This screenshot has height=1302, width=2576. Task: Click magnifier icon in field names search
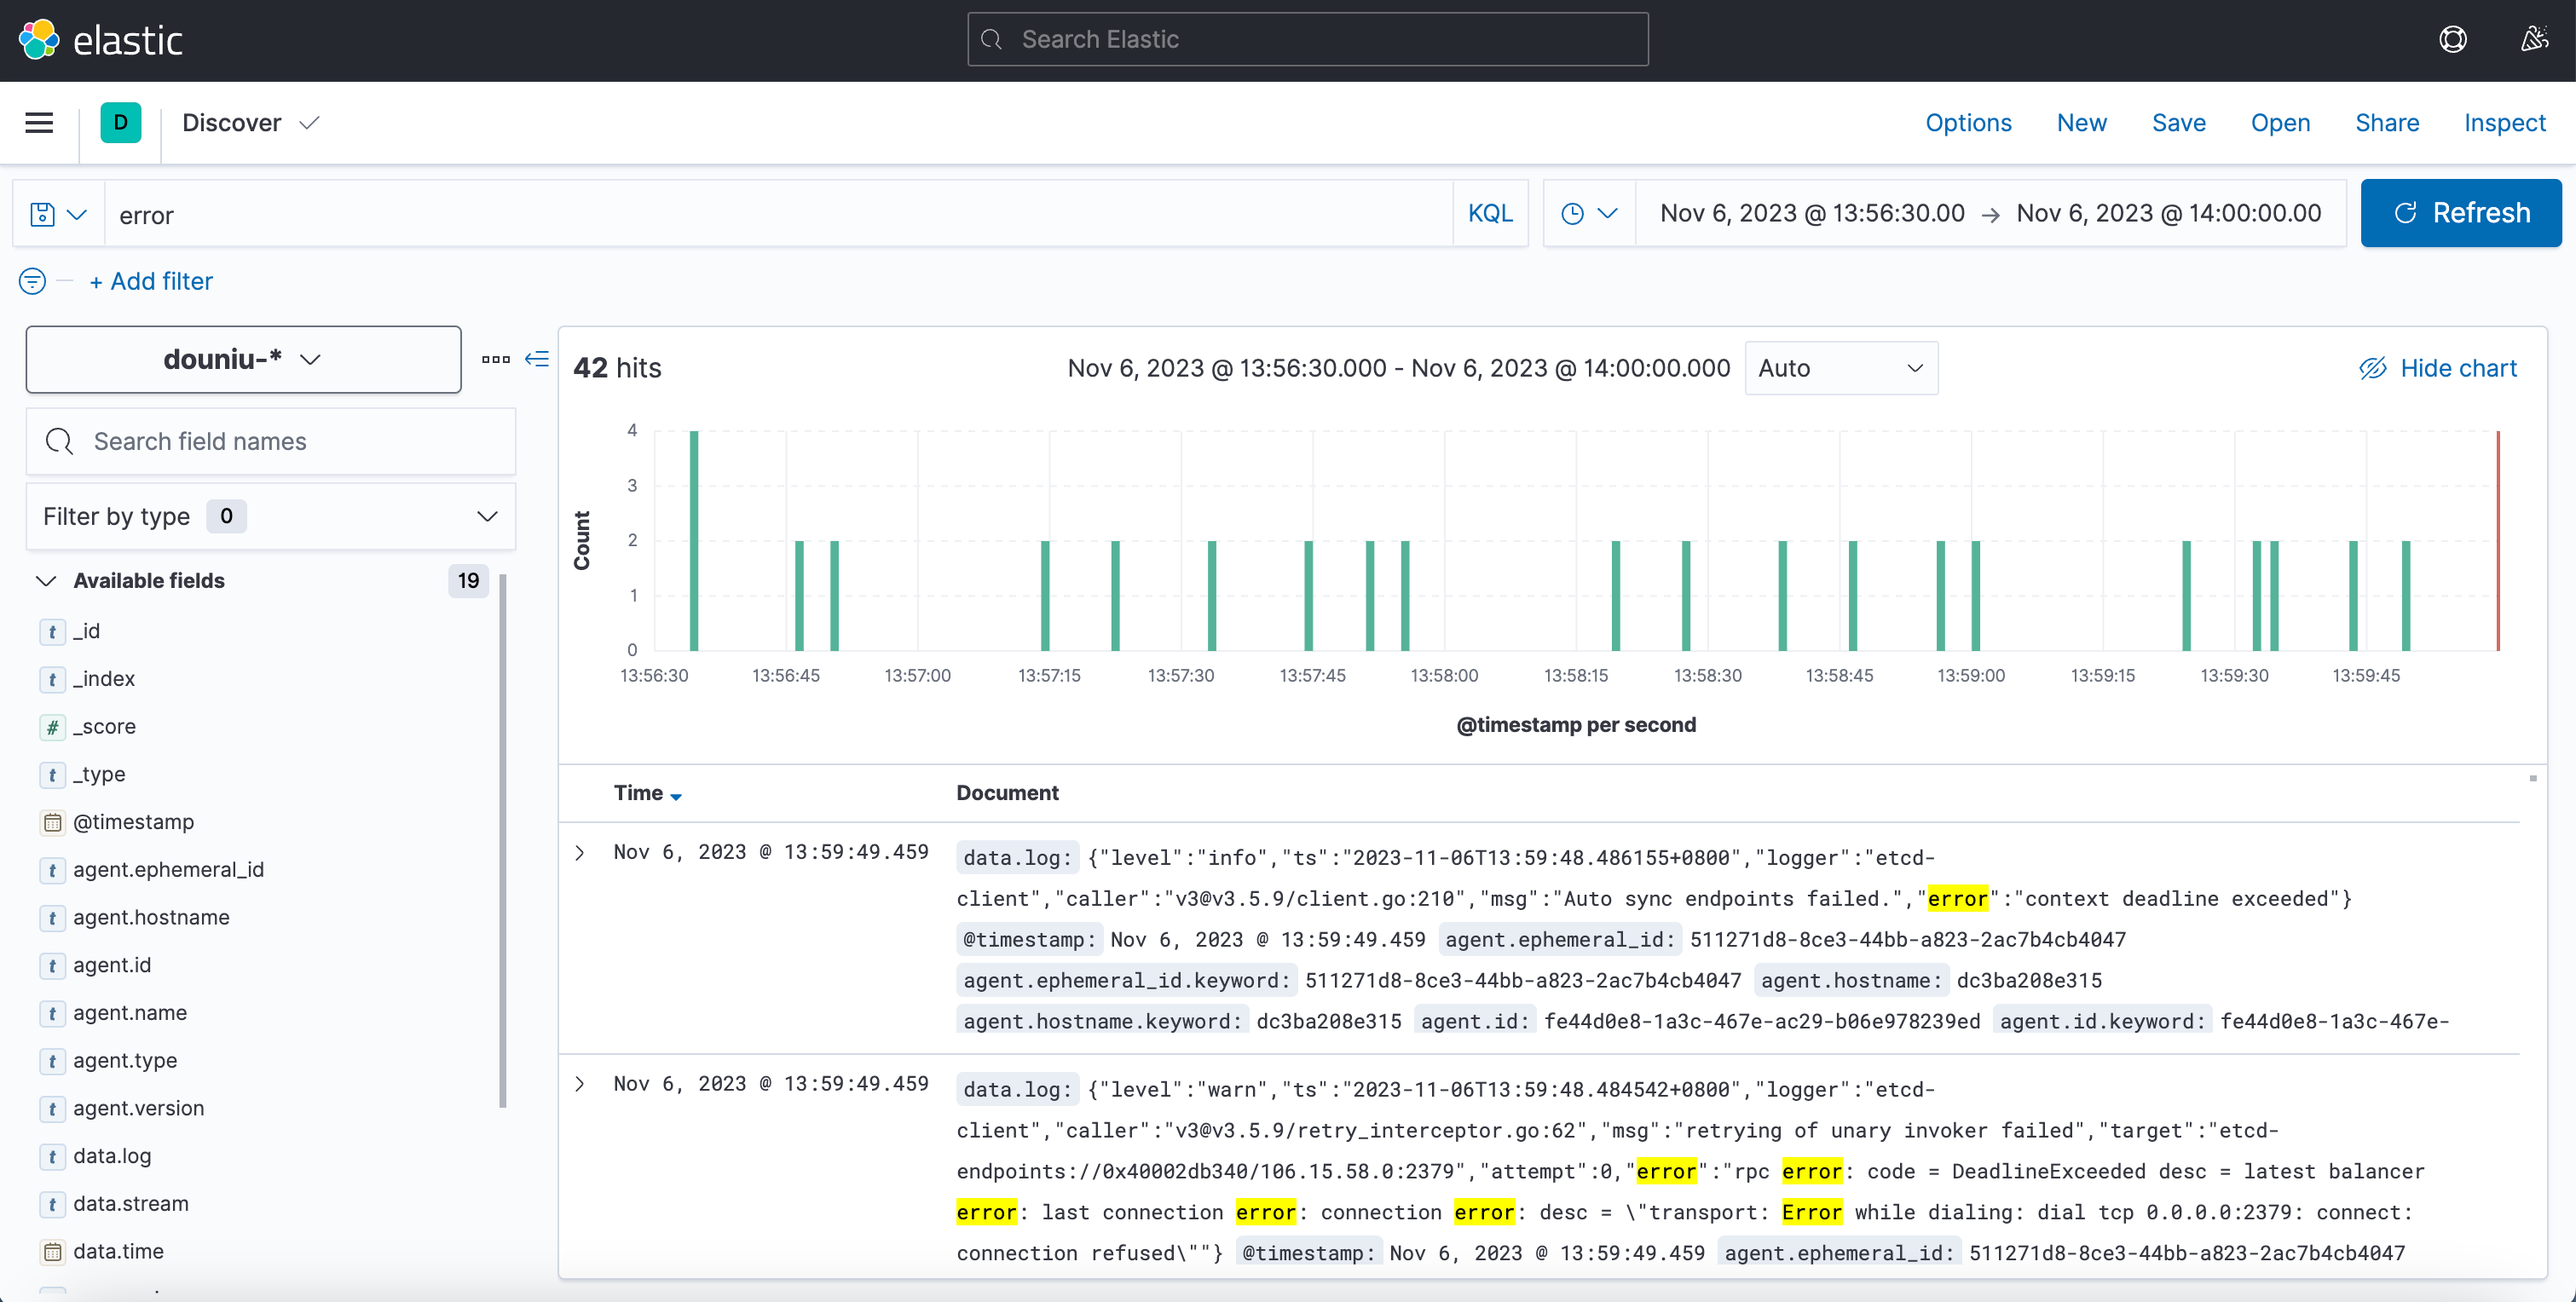click(x=60, y=441)
